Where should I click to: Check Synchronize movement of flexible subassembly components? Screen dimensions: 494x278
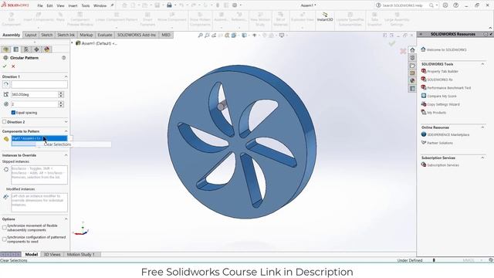(x=4, y=228)
